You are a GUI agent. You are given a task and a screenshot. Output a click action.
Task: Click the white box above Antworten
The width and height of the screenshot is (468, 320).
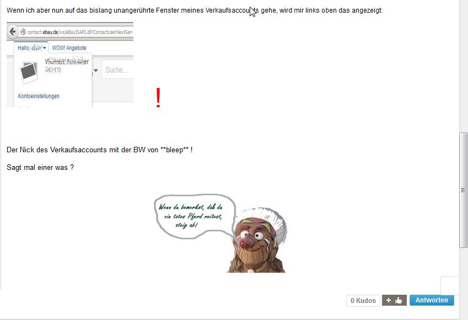point(449,285)
